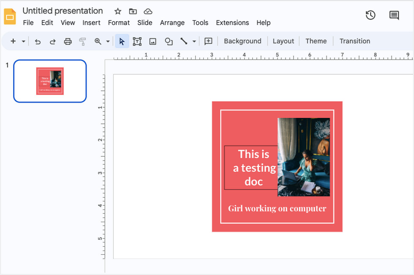Open the Shape tool
Image resolution: width=414 pixels, height=275 pixels.
tap(169, 41)
